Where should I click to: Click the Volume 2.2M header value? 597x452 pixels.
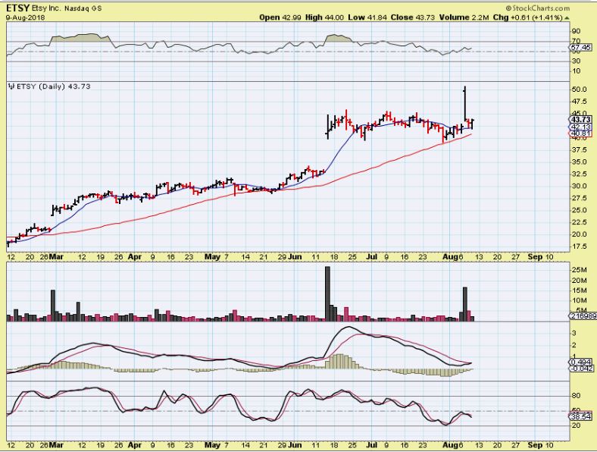click(464, 17)
